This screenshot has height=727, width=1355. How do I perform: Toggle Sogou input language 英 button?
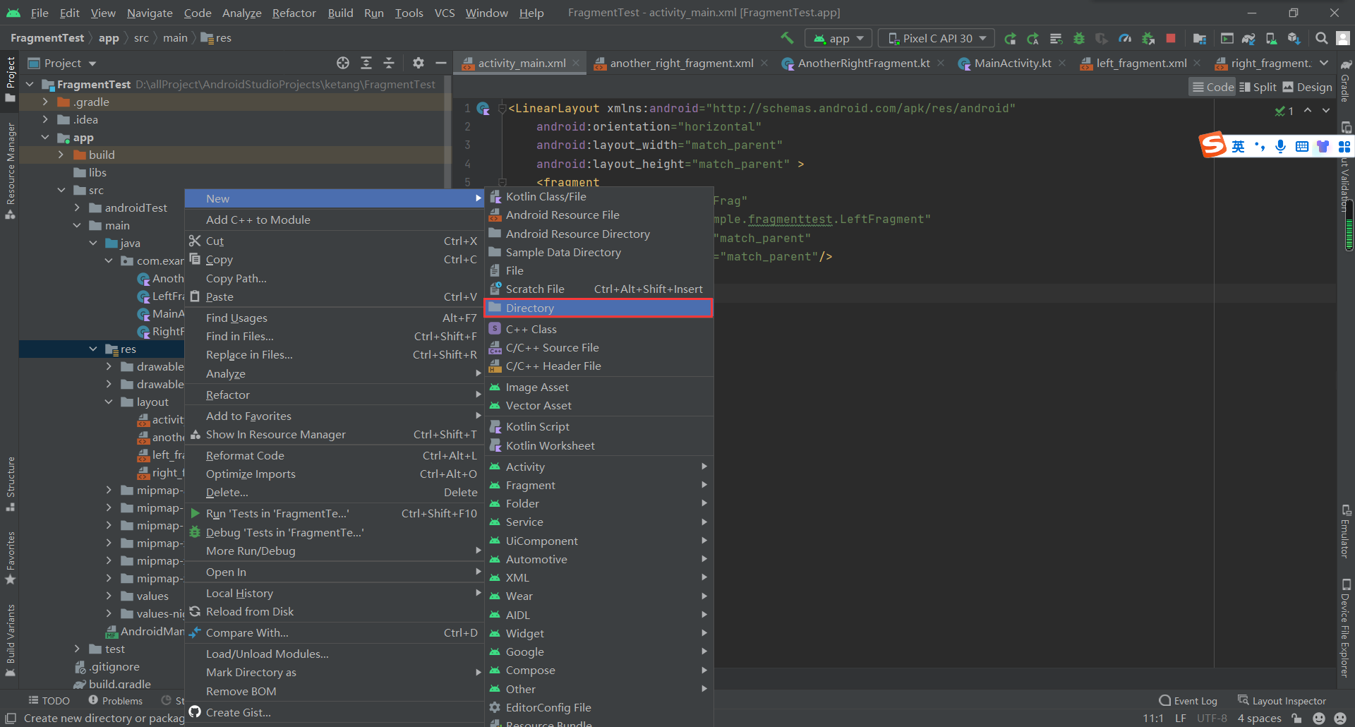click(1238, 146)
